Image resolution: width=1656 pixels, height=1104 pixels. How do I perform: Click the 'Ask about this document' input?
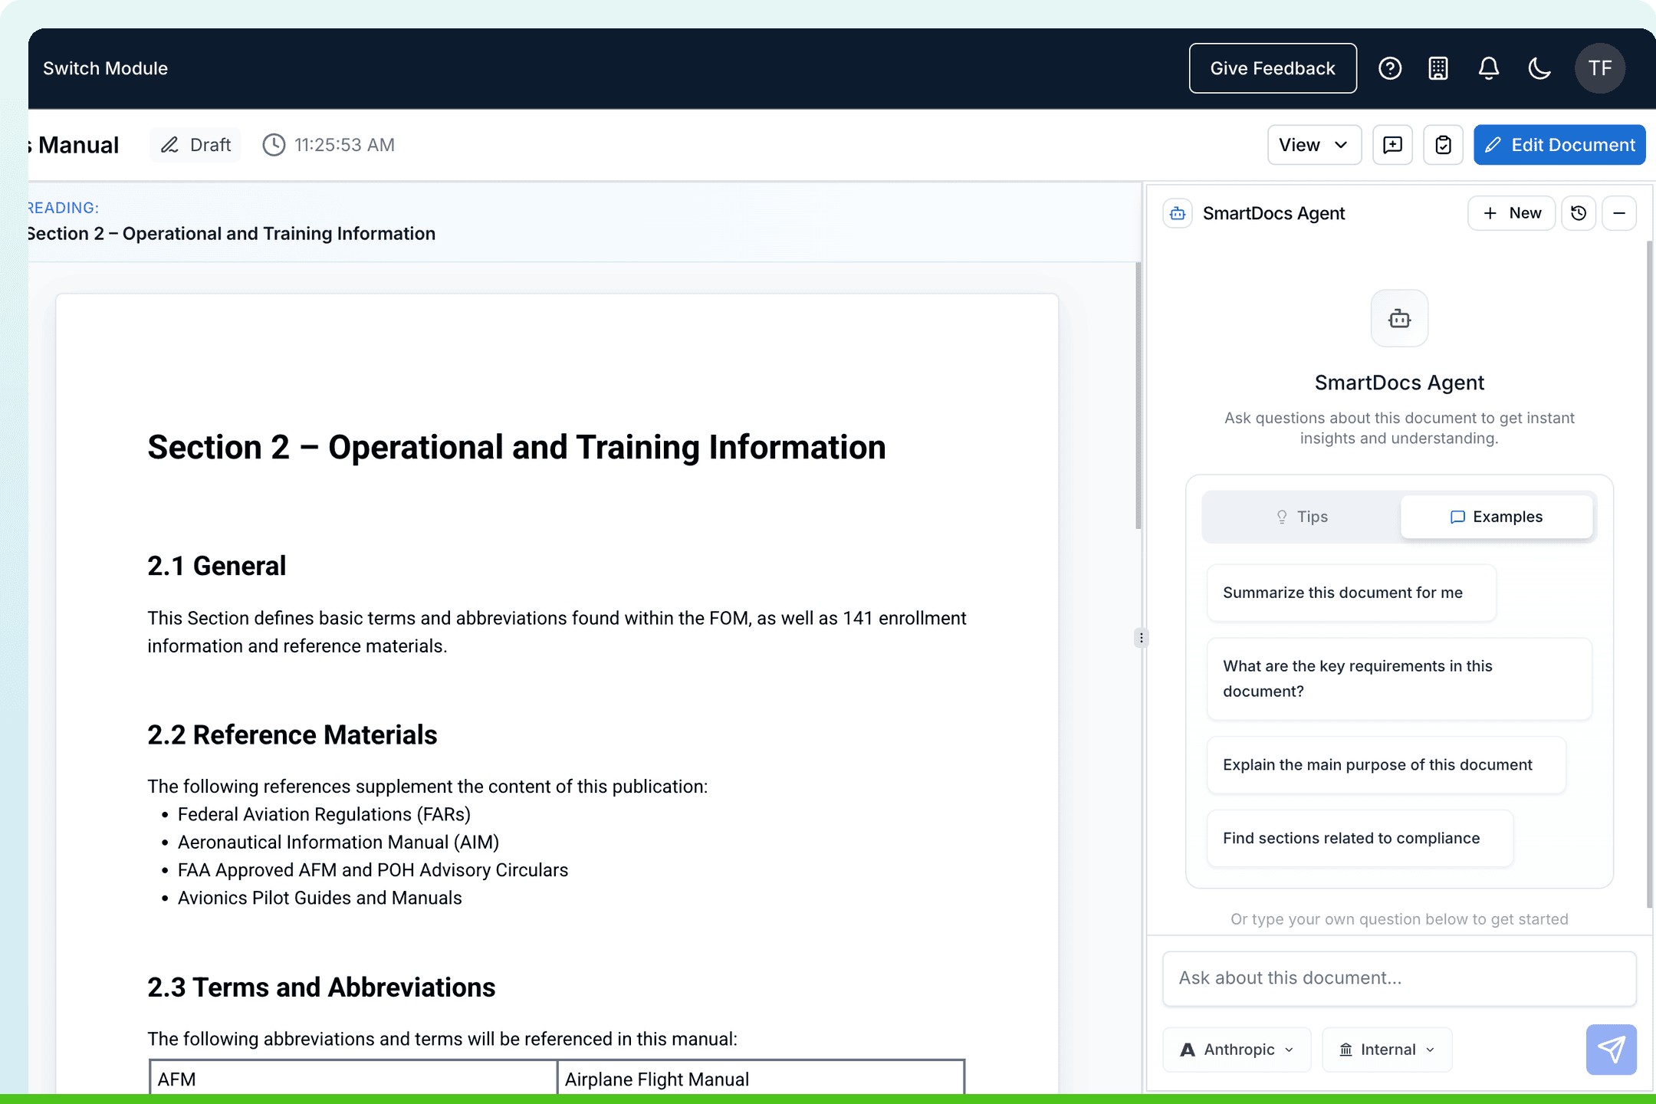(x=1399, y=978)
